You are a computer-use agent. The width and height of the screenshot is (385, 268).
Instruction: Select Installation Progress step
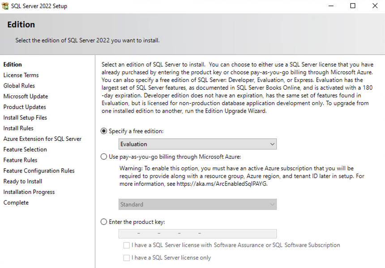[x=29, y=192]
